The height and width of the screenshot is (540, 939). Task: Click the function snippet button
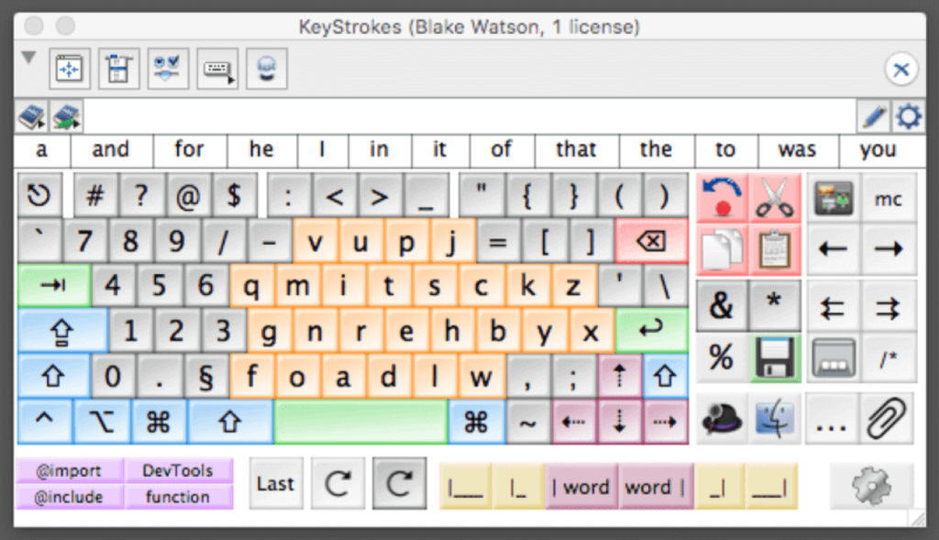[x=179, y=497]
